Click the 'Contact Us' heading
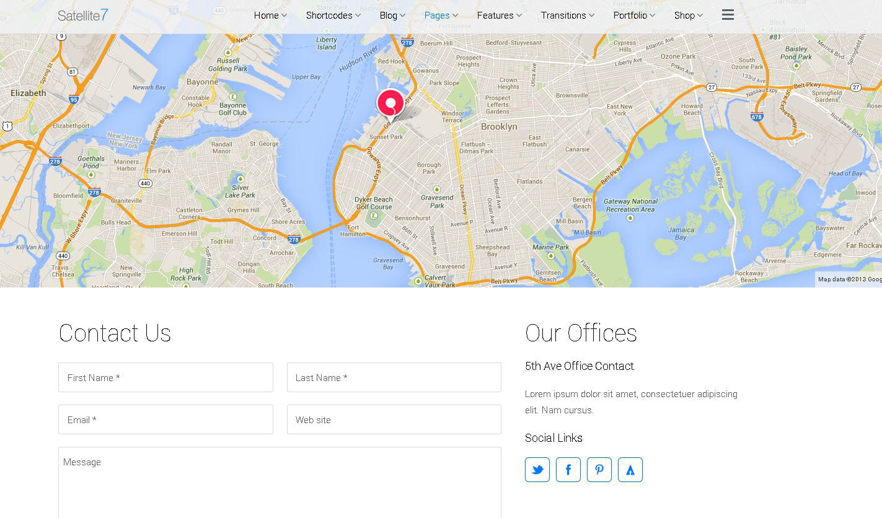This screenshot has height=518, width=882. (x=115, y=333)
